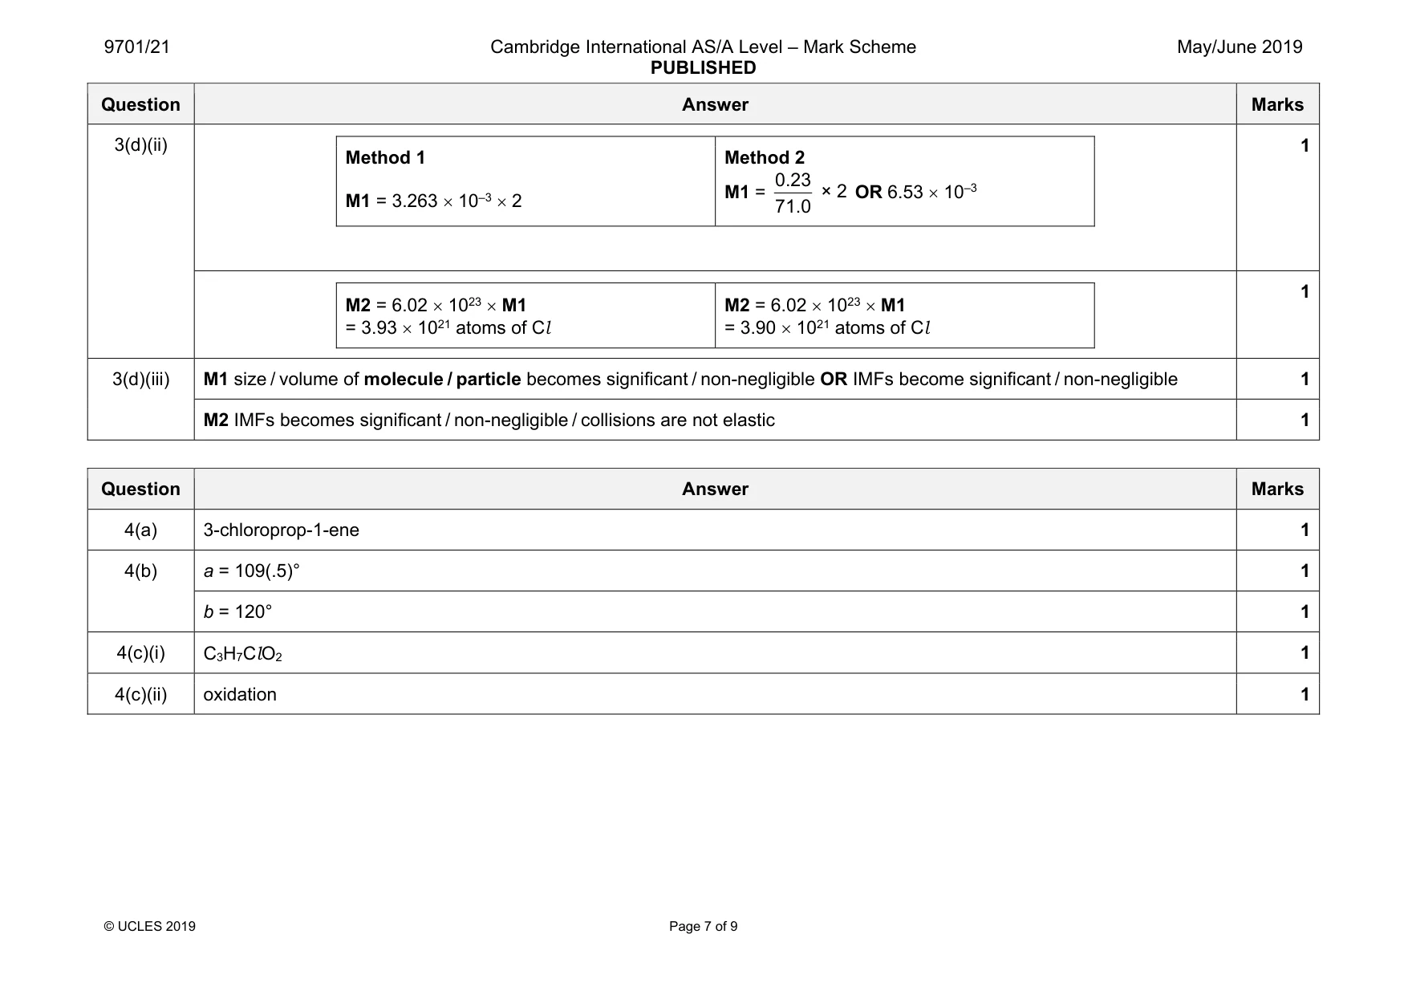Viewport: 1408px width, 995px height.
Task: Click the answer "3-chloroprop-1-ene"
Action: [281, 530]
